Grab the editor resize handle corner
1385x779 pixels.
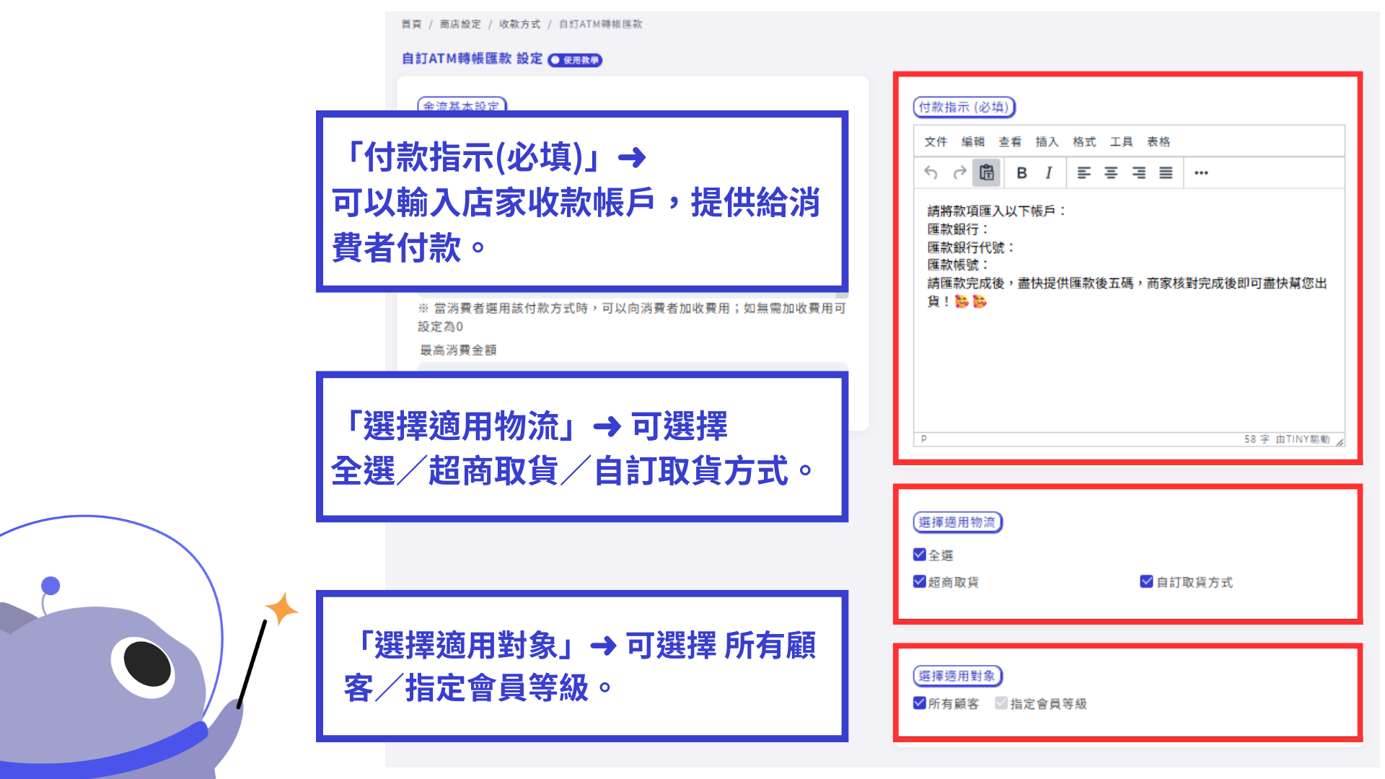(1340, 441)
